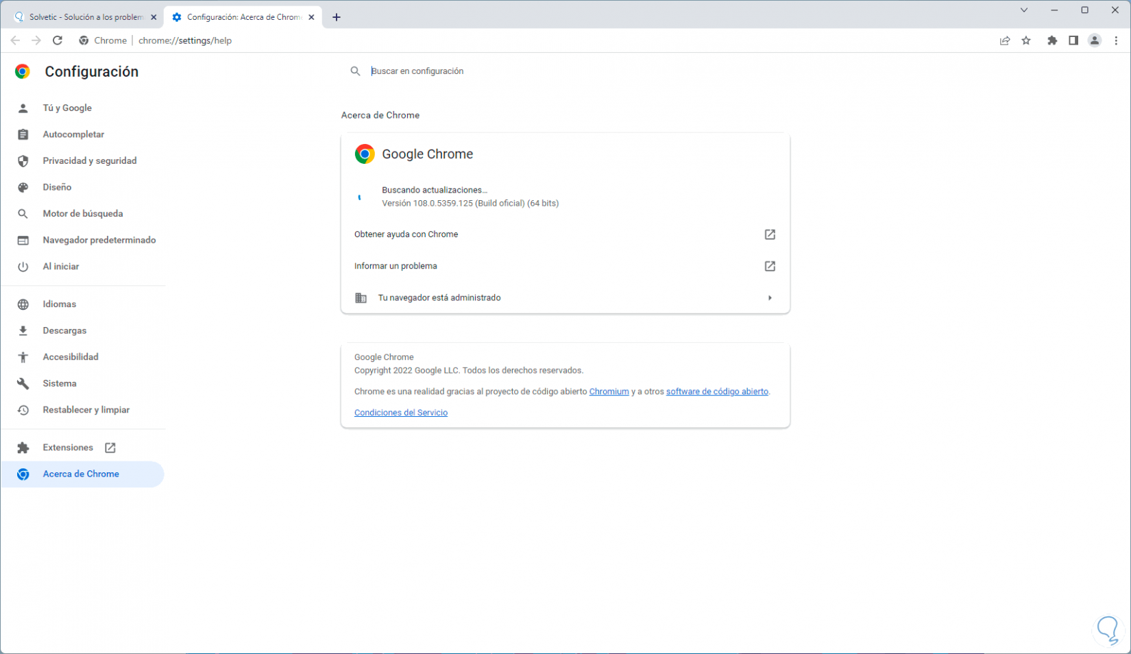Open the Chrome three-dot menu
1131x654 pixels.
(x=1116, y=40)
